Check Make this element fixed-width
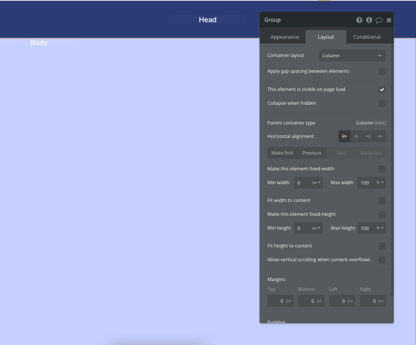Image resolution: width=416 pixels, height=345 pixels. 382,169
